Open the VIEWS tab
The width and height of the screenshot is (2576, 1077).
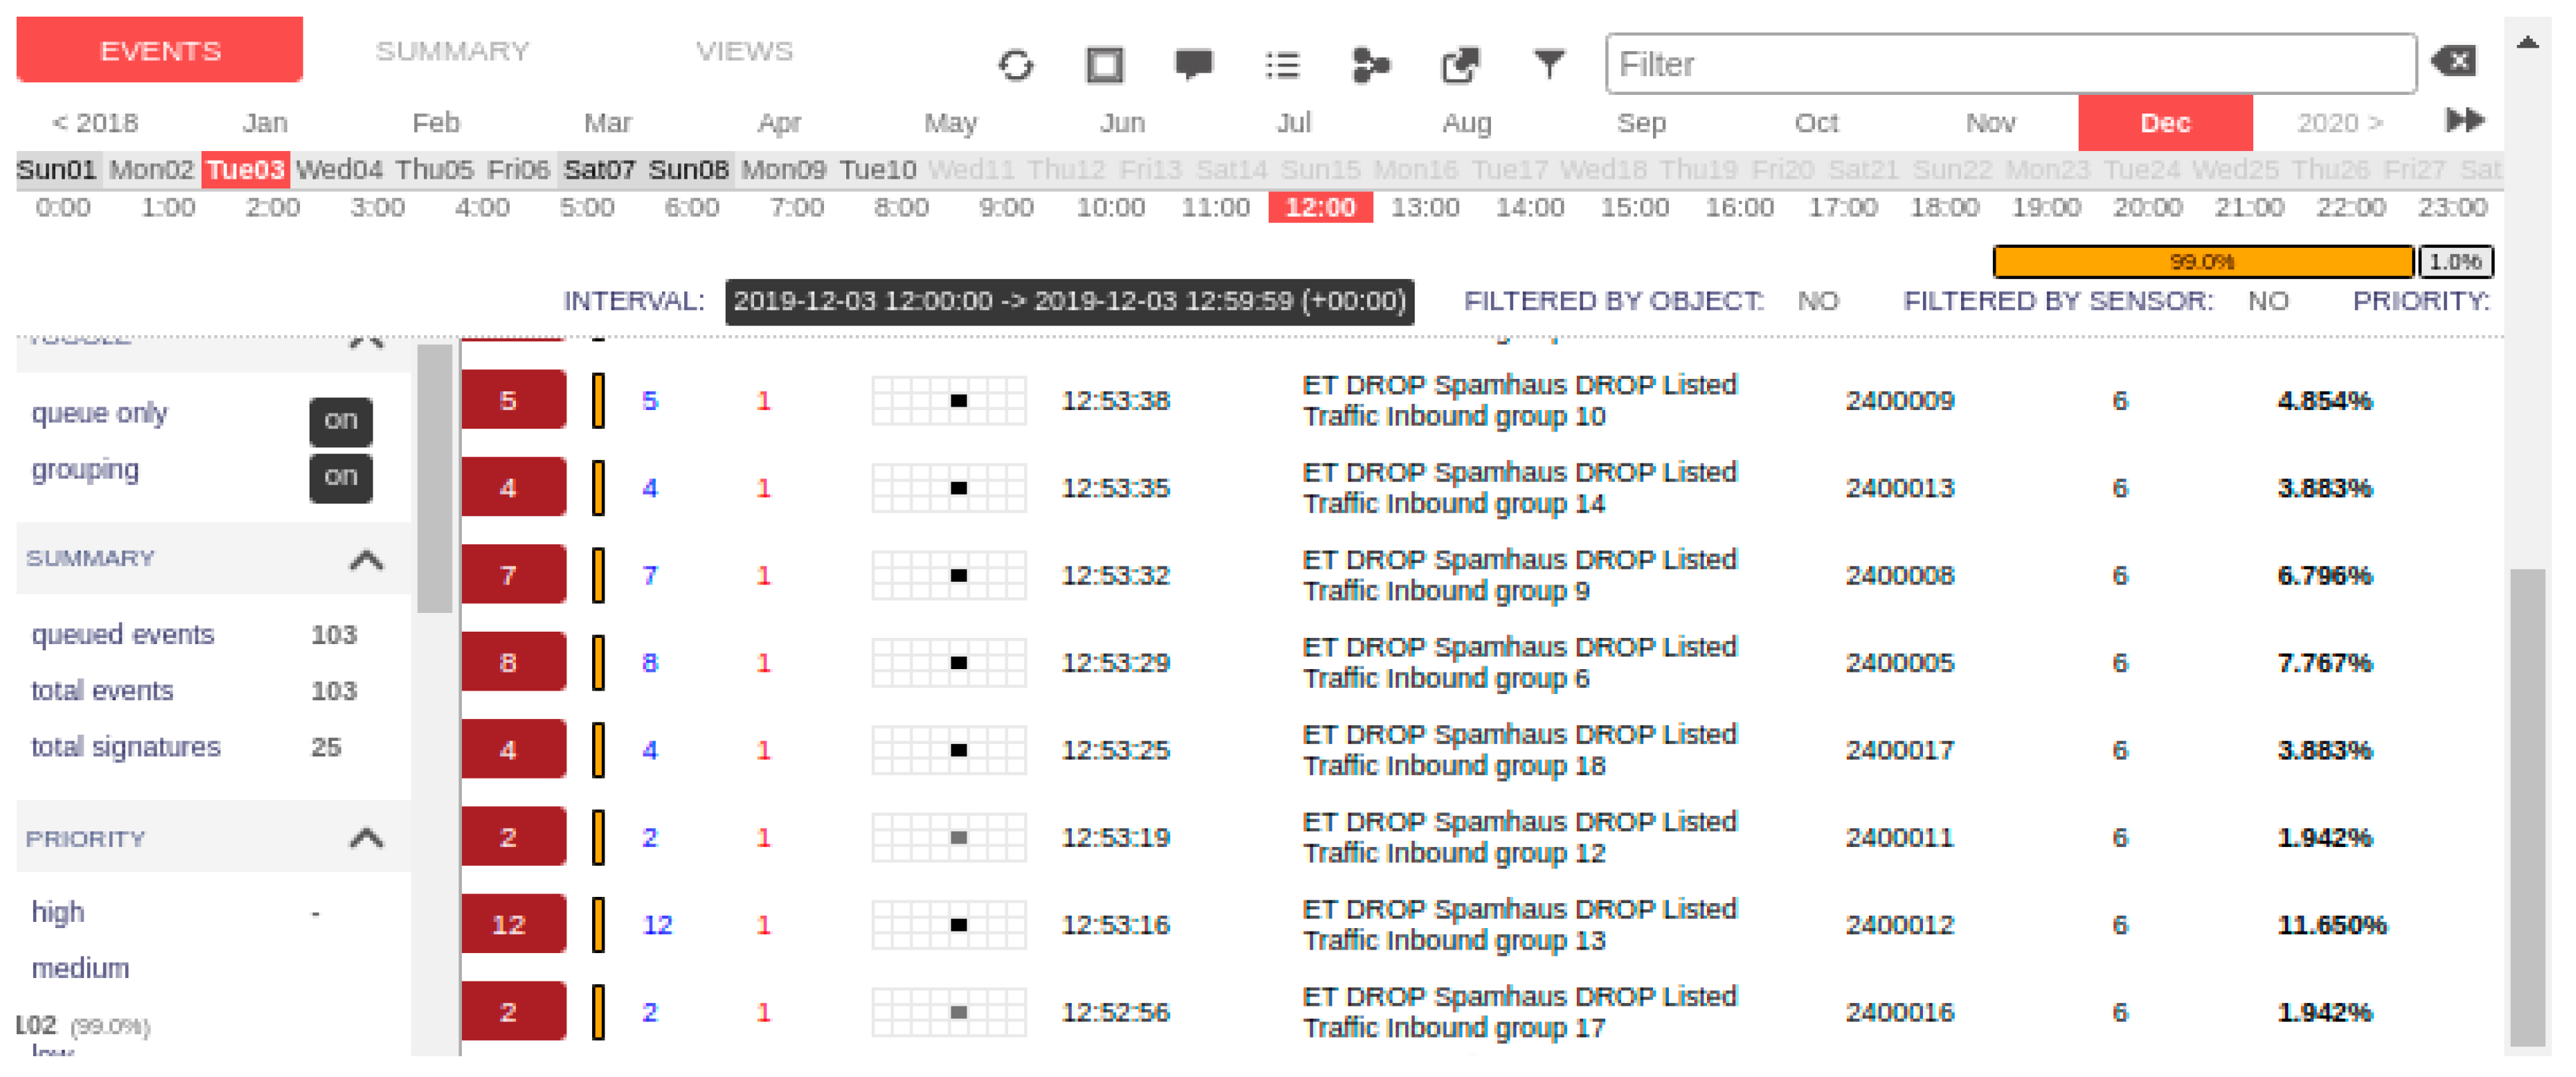pos(744,51)
